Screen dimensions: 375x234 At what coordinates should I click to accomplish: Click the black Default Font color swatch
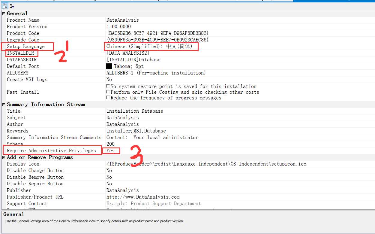[109, 66]
